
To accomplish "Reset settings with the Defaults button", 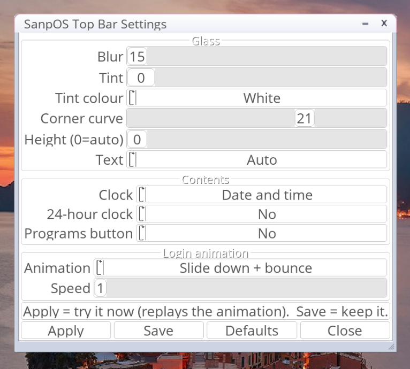I will (x=252, y=330).
